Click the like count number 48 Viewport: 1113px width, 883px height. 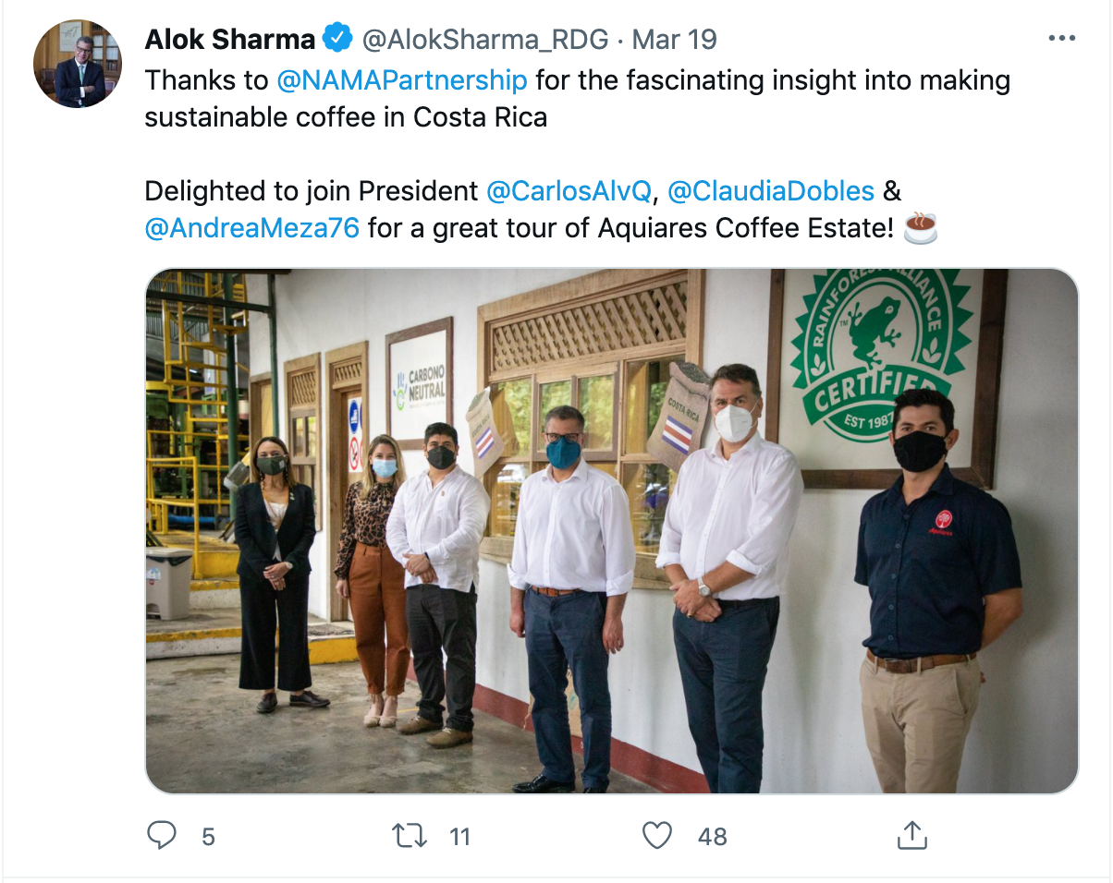coord(712,837)
